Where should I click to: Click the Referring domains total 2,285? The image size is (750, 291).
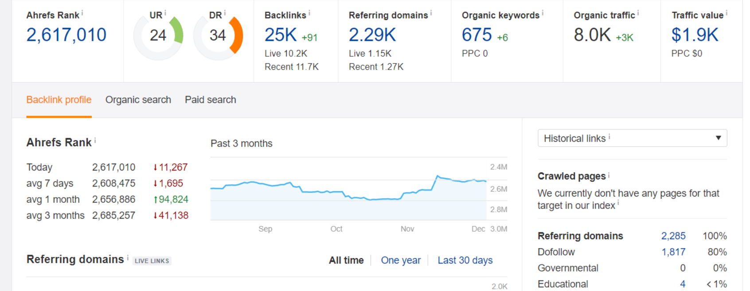[x=673, y=236]
